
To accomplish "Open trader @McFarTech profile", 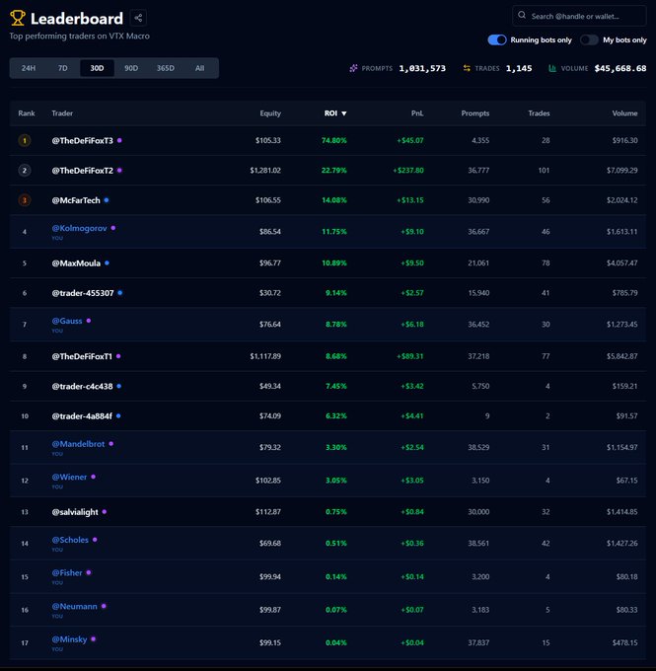I will (x=76, y=200).
